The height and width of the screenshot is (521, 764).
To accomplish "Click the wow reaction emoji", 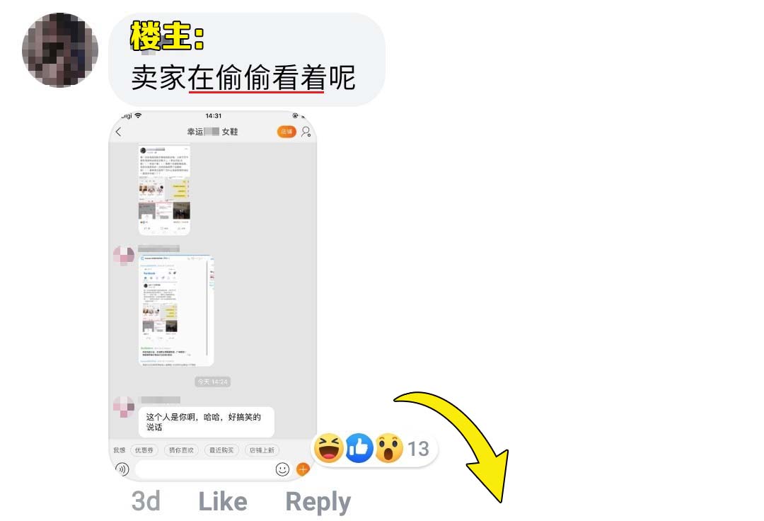I will [389, 448].
